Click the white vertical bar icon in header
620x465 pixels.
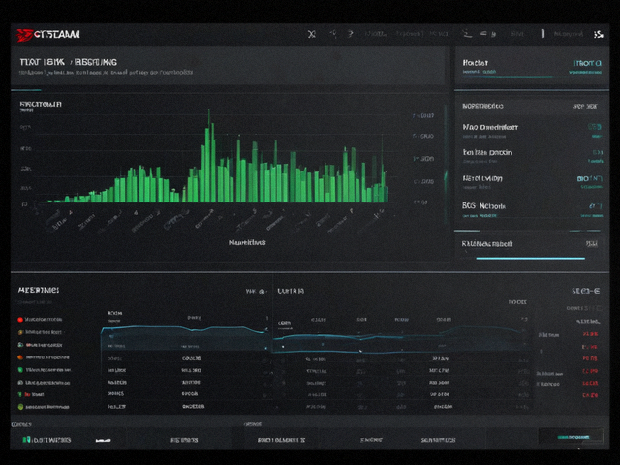click(542, 34)
